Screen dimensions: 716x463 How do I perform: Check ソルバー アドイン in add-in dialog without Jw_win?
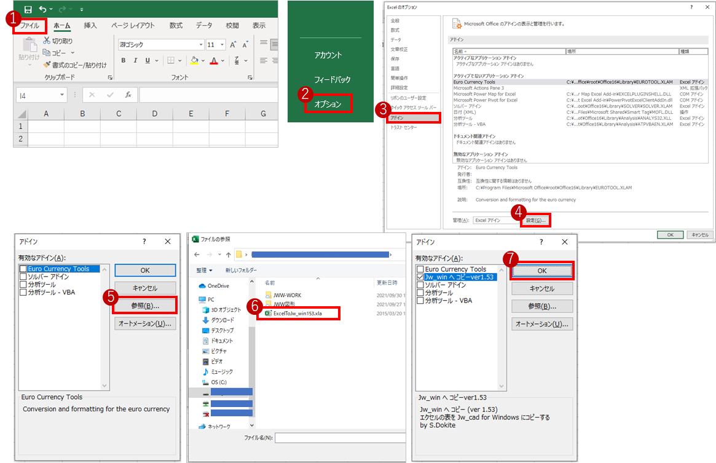coord(23,277)
